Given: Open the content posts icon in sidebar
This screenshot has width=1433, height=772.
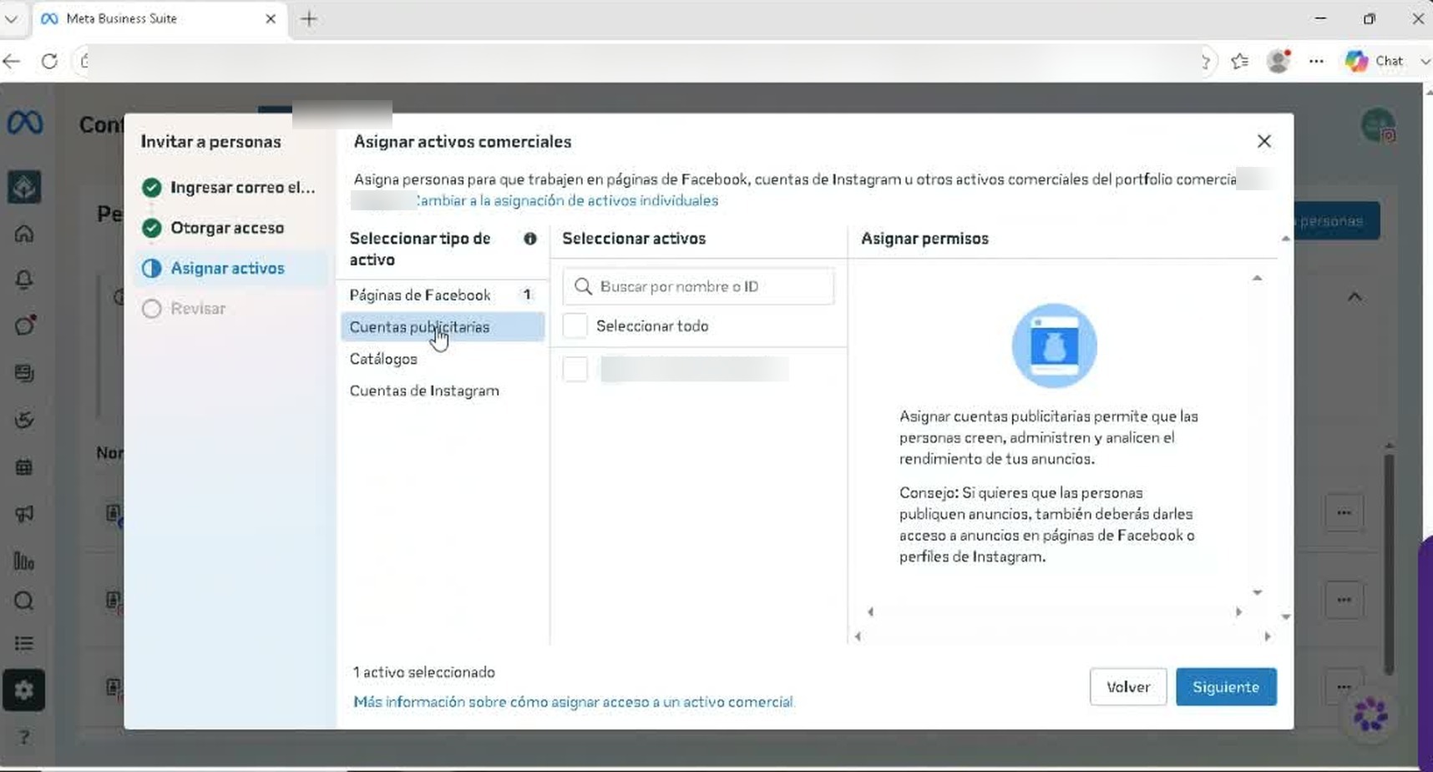Looking at the screenshot, I should click(24, 373).
